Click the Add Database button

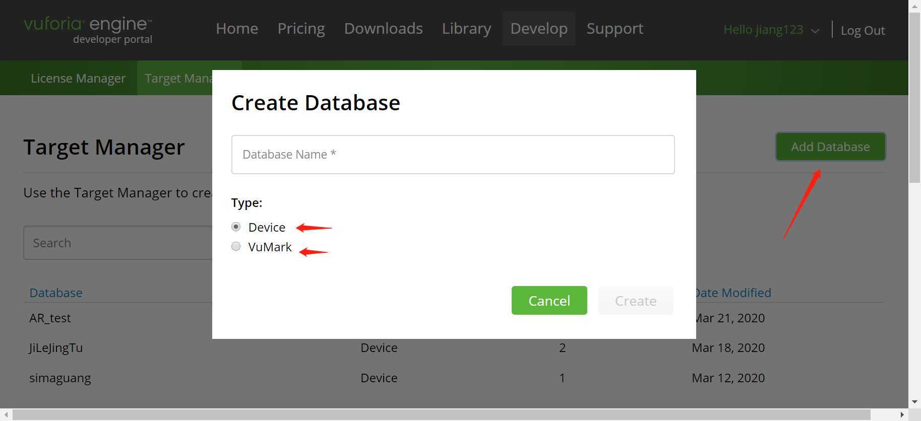point(830,147)
